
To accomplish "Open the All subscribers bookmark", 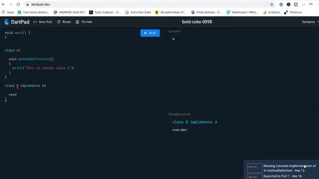I will pyautogui.click(x=170, y=12).
